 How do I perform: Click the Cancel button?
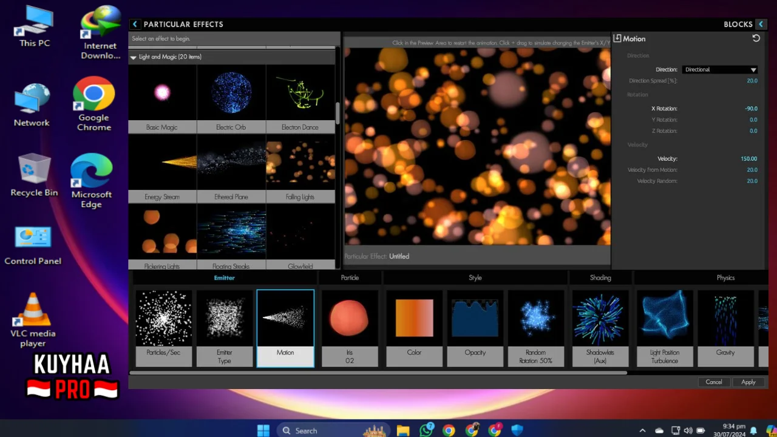[x=714, y=382]
